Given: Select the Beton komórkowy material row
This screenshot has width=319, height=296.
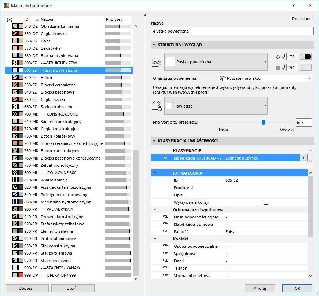Looking at the screenshot, I should [69, 136].
